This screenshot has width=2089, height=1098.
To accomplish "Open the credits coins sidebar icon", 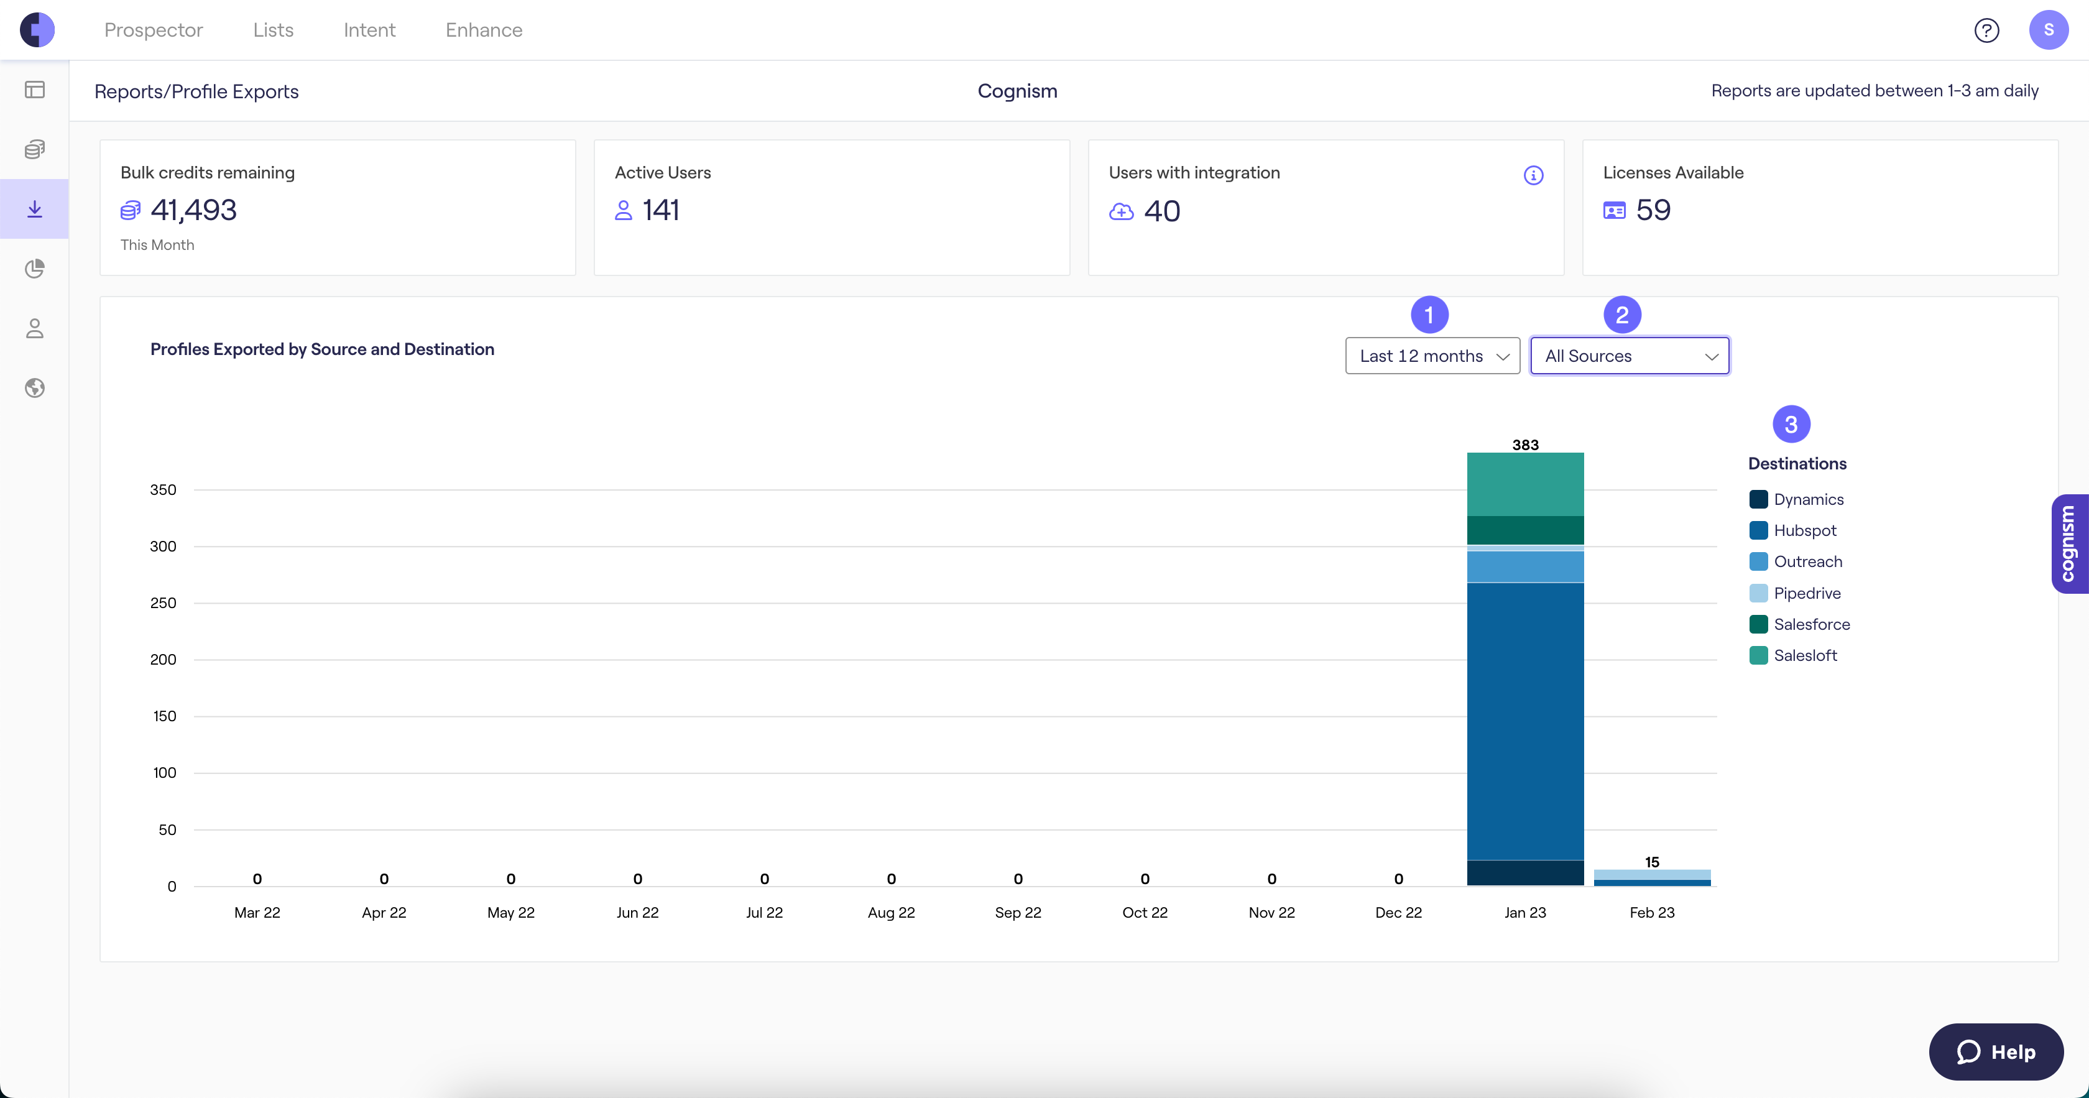I will [34, 149].
